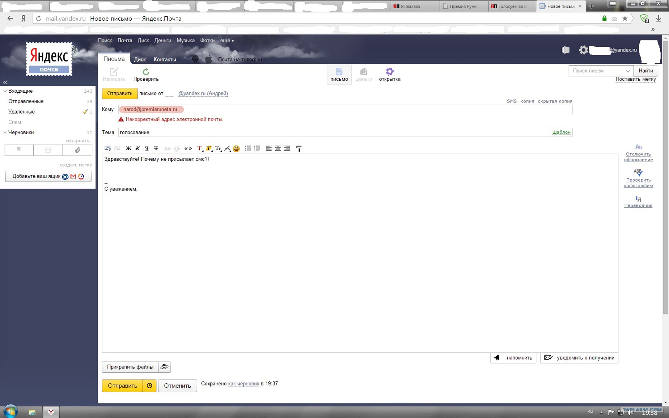Viewport: 669px width, 418px height.
Task: Open the font size menu (Tт)
Action: [218, 148]
